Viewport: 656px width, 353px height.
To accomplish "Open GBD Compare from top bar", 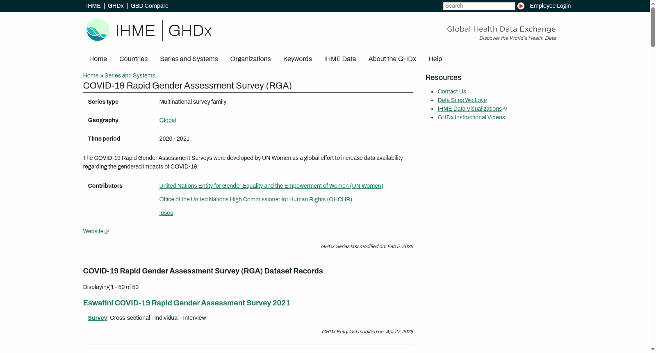I will (x=149, y=6).
